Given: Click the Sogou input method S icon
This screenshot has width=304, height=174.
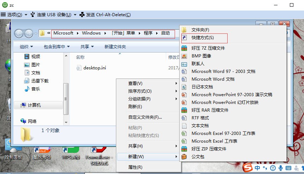Looking at the screenshot, I should 248,167.
